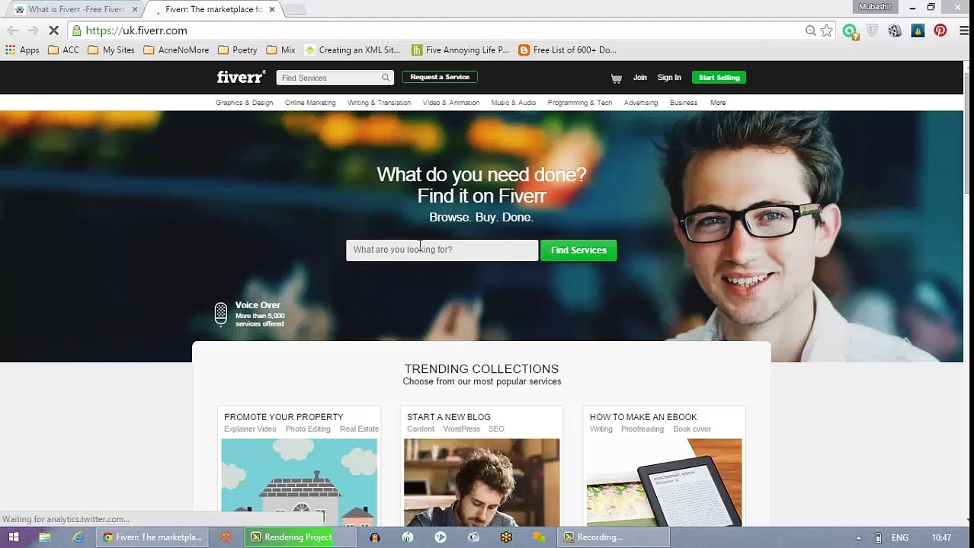The image size is (974, 548).
Task: Click the ENG language indicator
Action: pos(899,537)
